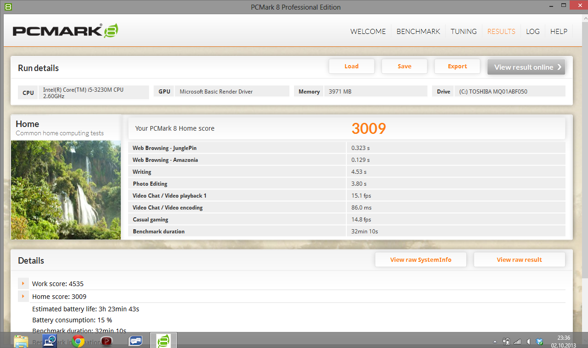Open the volume speaker icon in tray

(x=529, y=342)
